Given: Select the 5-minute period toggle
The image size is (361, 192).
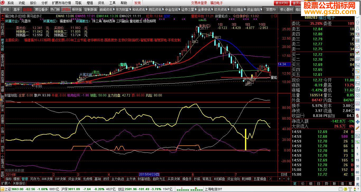Looking at the screenshot, I should [x=357, y=154].
